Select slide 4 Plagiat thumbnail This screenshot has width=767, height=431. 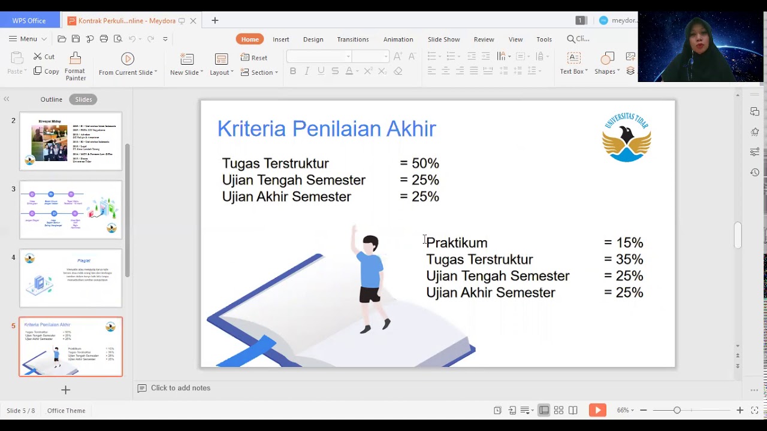coord(71,278)
